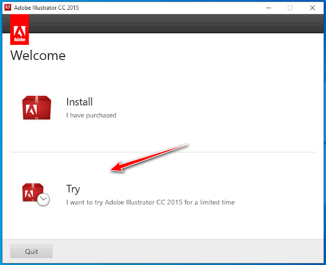This screenshot has width=326, height=265.
Task: Click the Adobe logo badge in header
Action: click(19, 30)
